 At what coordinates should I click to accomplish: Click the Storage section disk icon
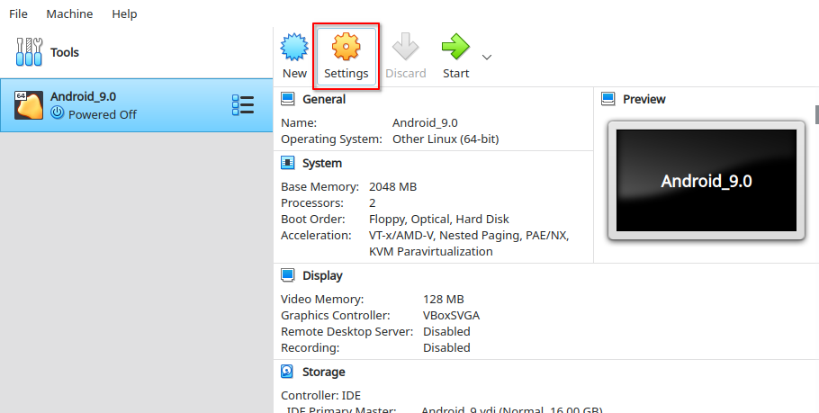tap(287, 372)
